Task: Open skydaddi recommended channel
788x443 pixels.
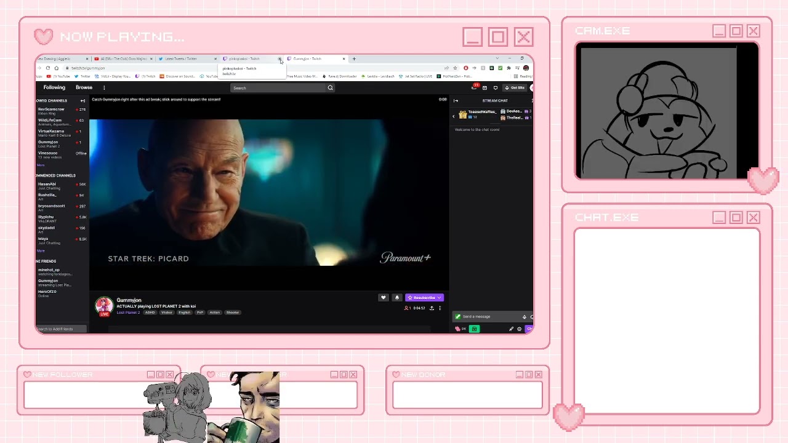Action: click(x=62, y=229)
